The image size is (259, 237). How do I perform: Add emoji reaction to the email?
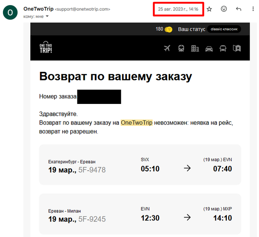pyautogui.click(x=224, y=9)
